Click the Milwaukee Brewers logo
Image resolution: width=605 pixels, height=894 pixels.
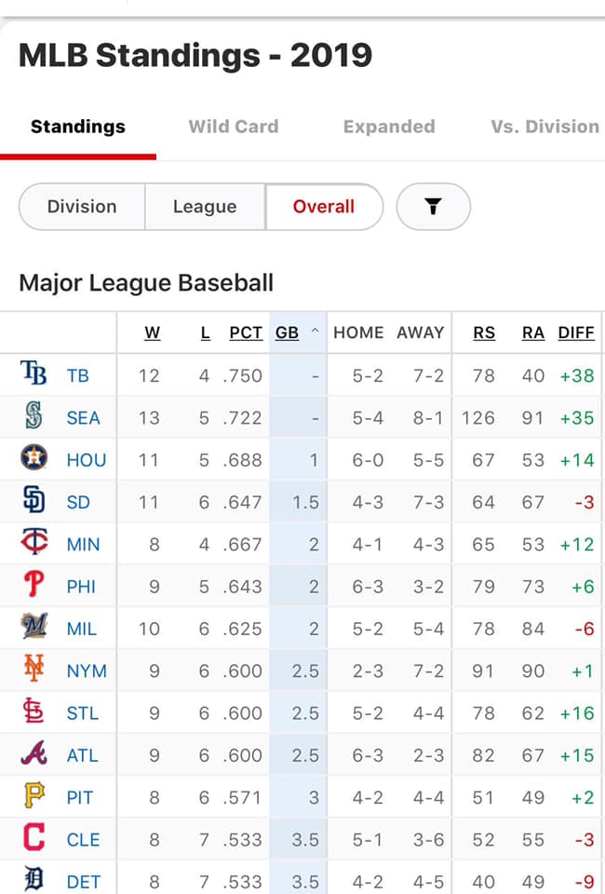click(x=34, y=626)
